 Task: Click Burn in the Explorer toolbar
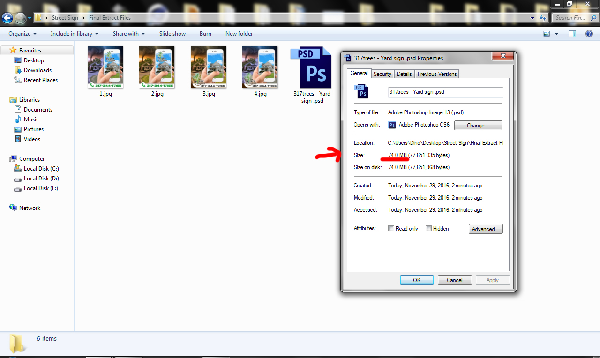[205, 34]
